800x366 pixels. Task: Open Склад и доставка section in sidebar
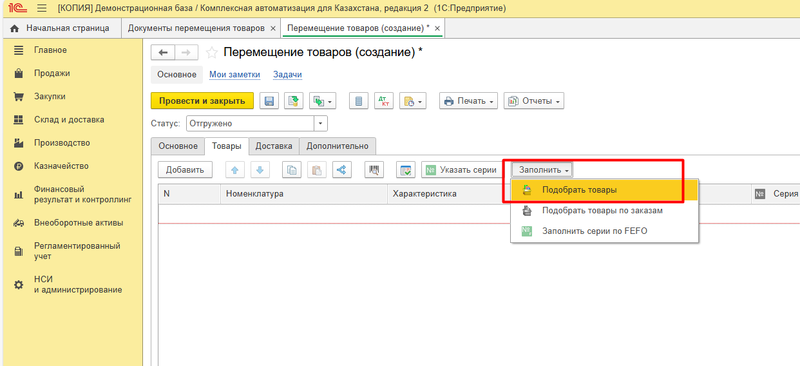(69, 120)
